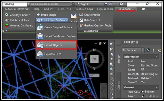
Task: Open Visibility Check tool
Action: click(x=17, y=15)
